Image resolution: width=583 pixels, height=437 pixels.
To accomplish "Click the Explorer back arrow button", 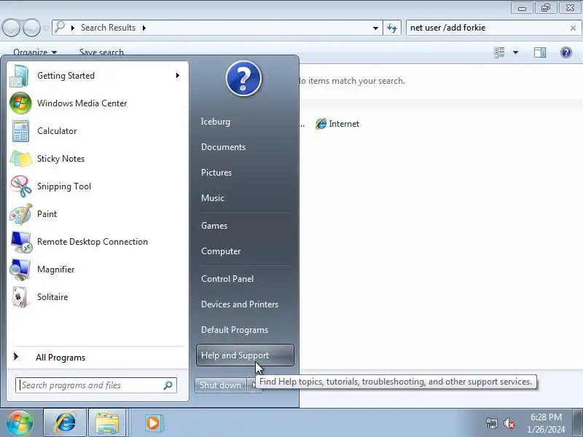I will click(11, 28).
